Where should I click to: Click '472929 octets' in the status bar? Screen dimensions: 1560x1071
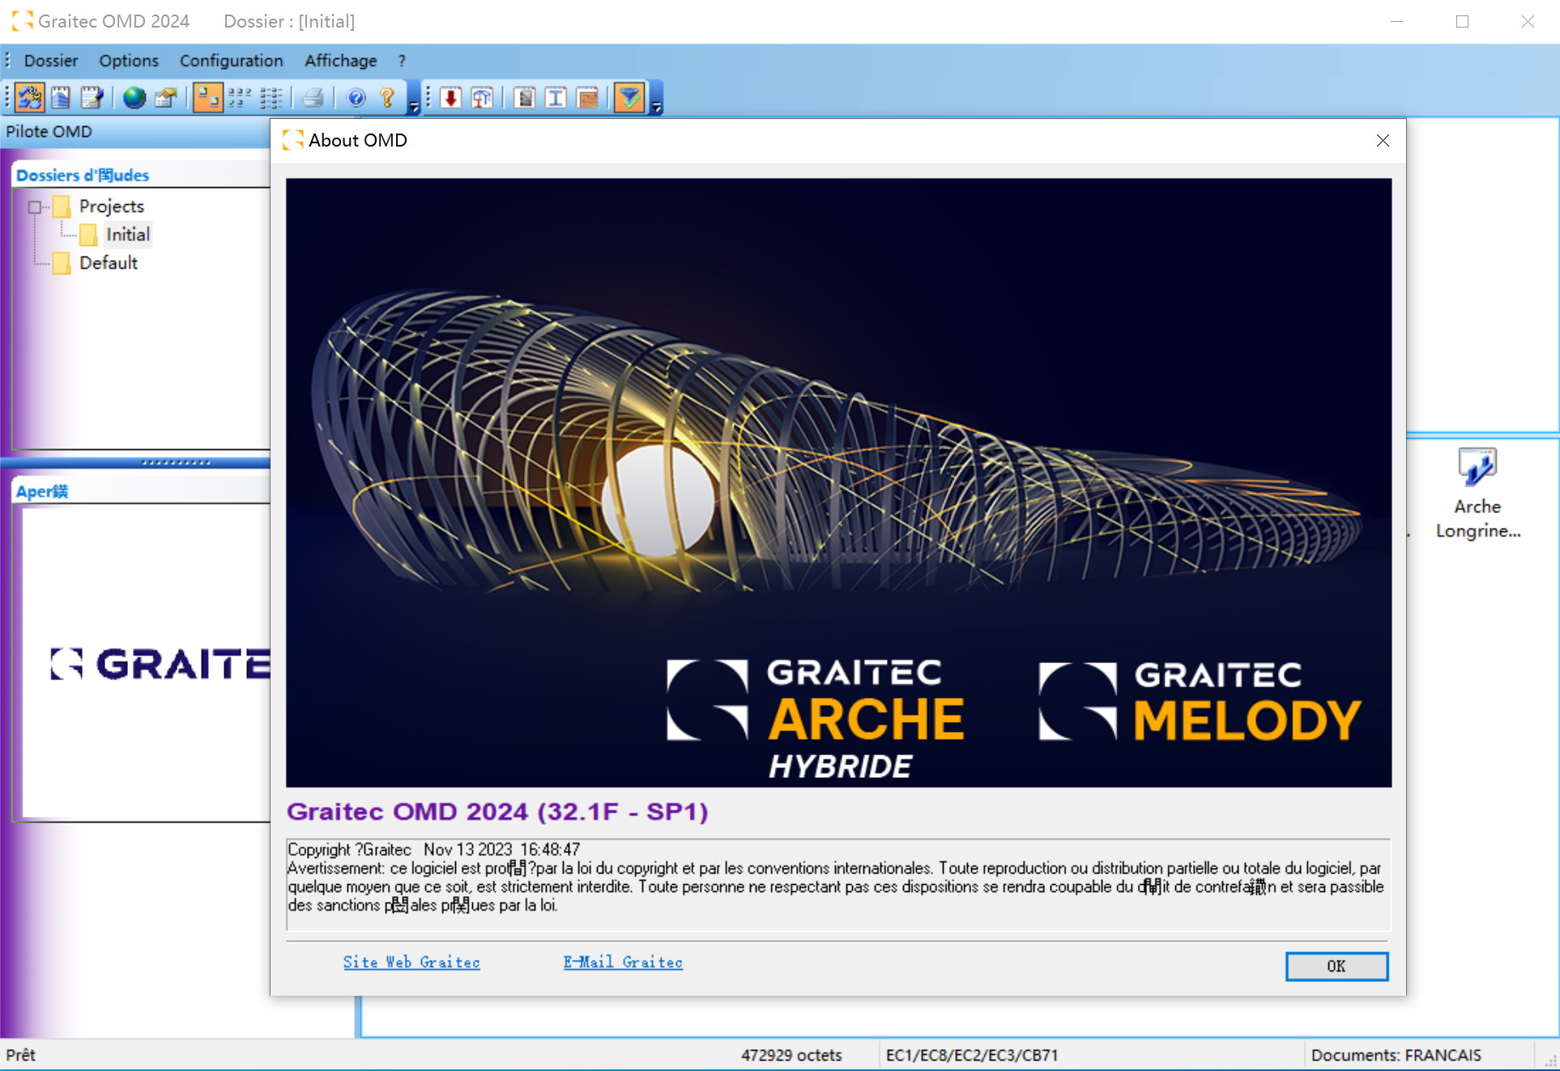[x=791, y=1056]
